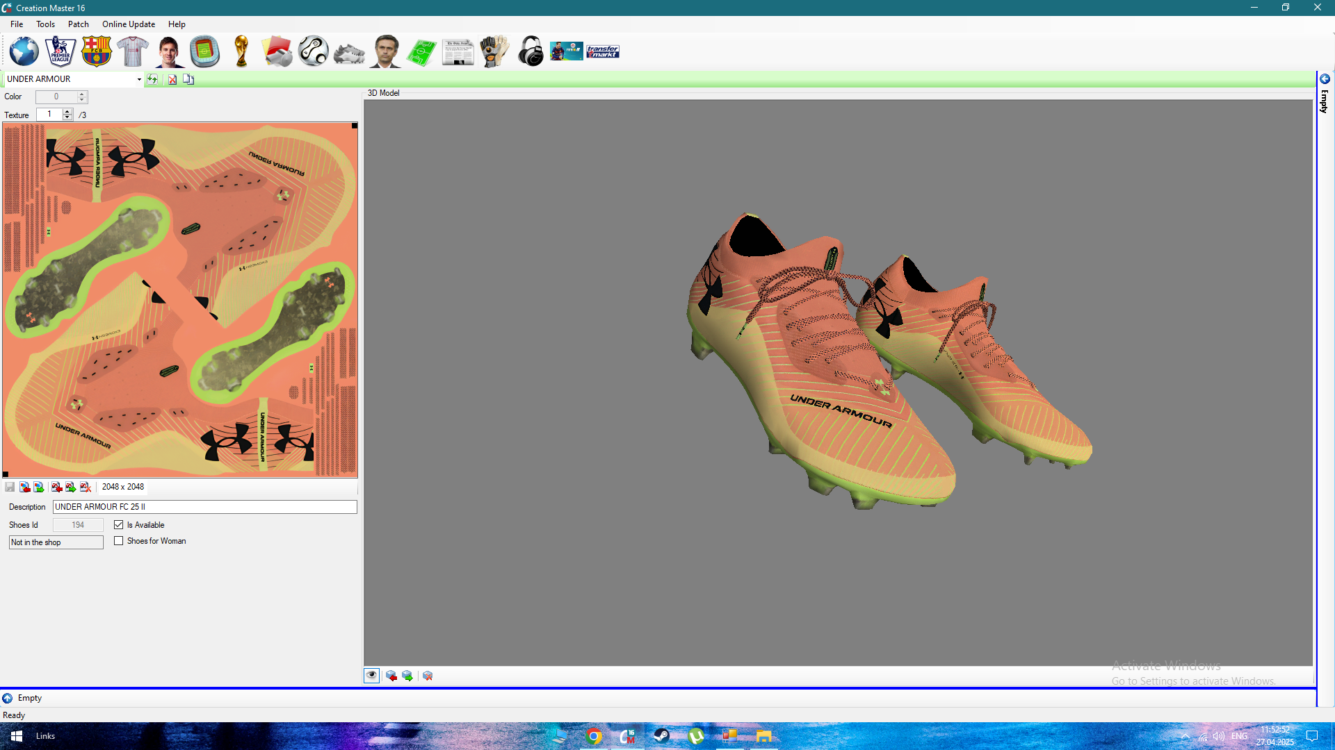Toggle the 3D model eye view button
Screen dimensions: 1335x750
click(x=372, y=676)
